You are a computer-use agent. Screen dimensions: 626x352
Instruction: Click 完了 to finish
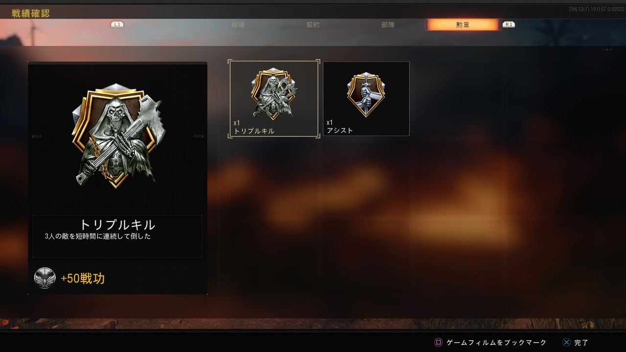tap(581, 343)
